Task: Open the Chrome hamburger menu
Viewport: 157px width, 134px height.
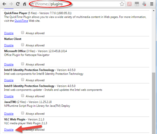Action: pyautogui.click(x=152, y=4)
